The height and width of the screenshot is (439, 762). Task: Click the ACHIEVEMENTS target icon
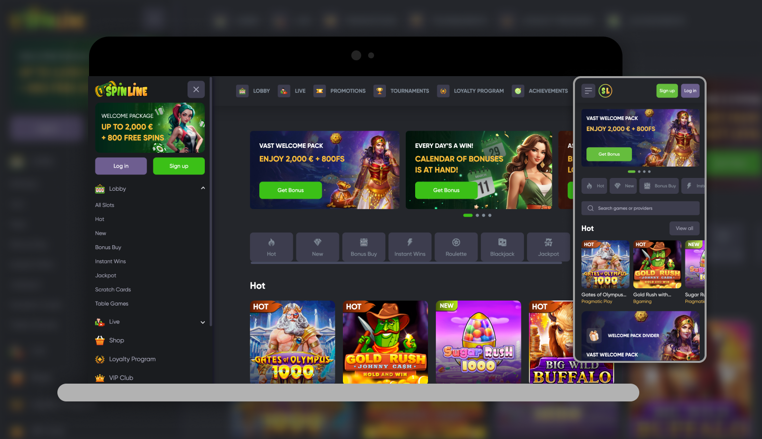(x=518, y=91)
